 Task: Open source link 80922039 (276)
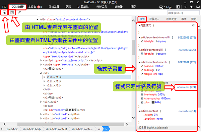point(187,38)
